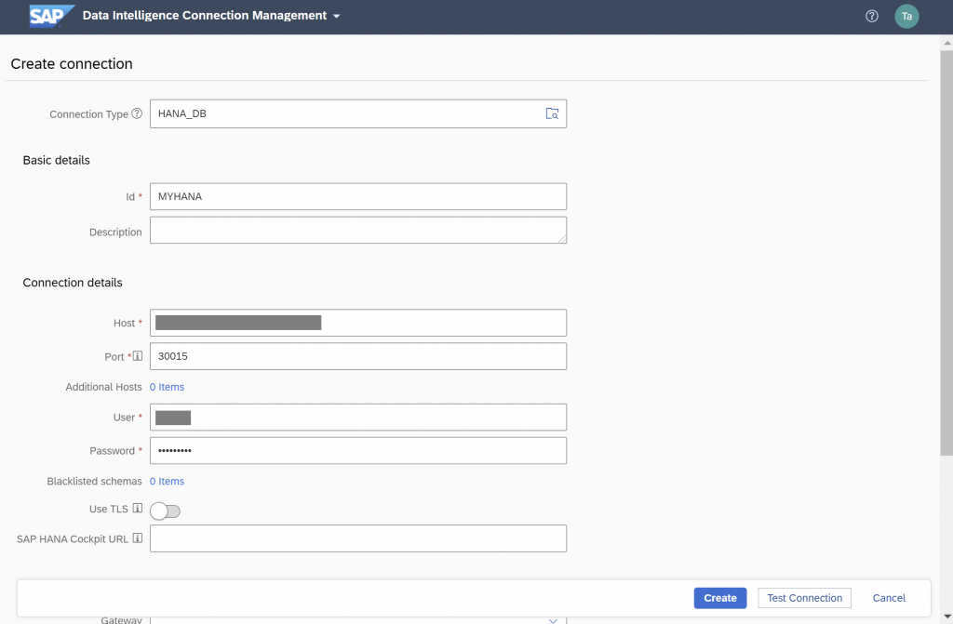The height and width of the screenshot is (624, 953).
Task: Toggle the Use TLS switch
Action: coord(166,511)
